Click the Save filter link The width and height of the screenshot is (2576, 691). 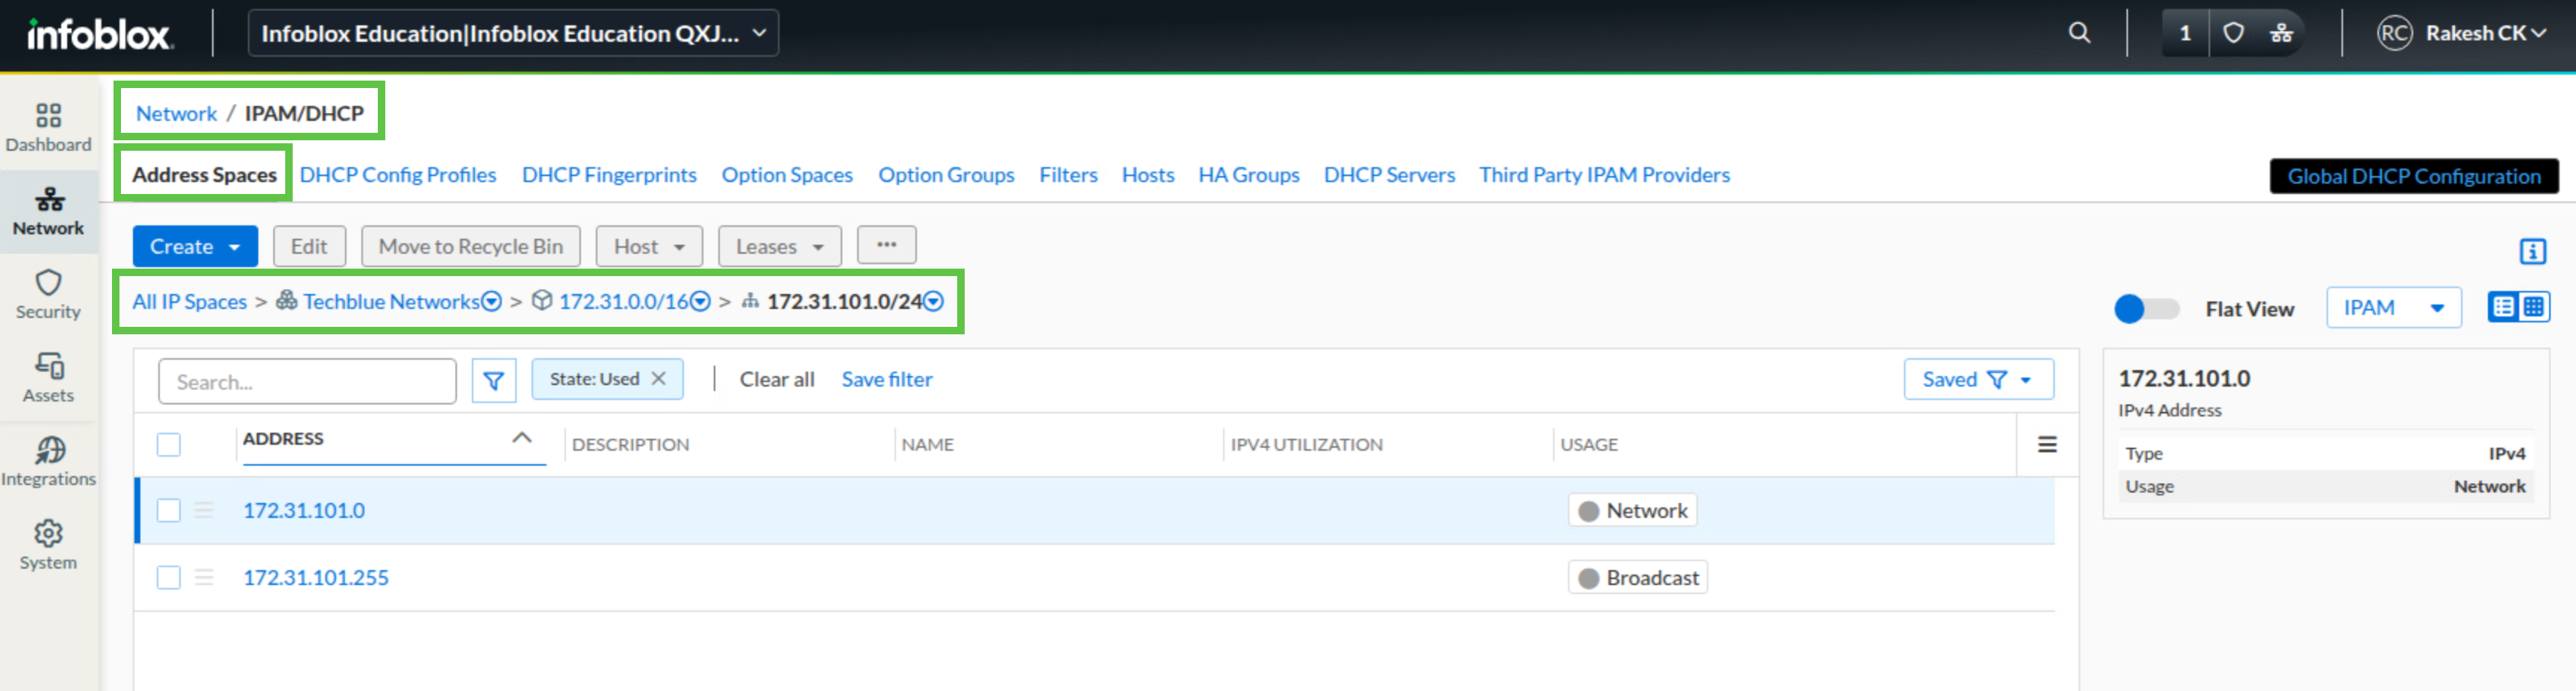(887, 379)
